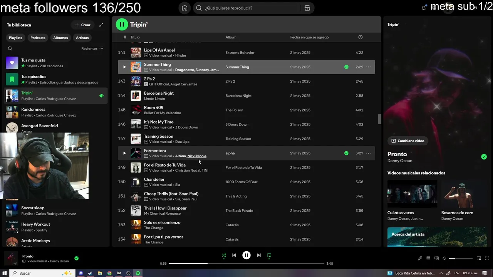Open more options for Summer Thing
The height and width of the screenshot is (277, 493).
click(x=368, y=67)
